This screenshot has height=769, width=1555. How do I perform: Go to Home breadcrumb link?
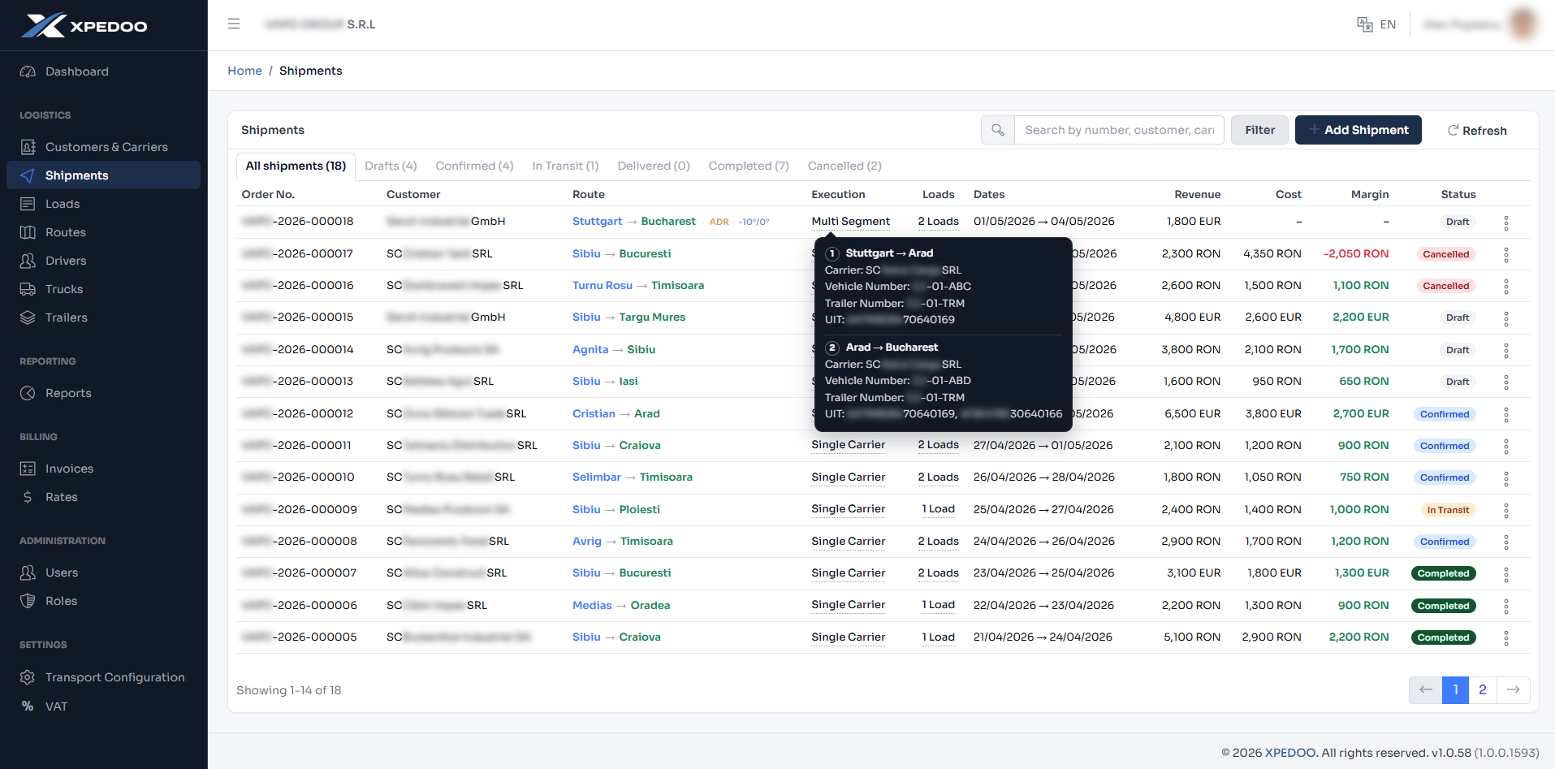point(244,71)
